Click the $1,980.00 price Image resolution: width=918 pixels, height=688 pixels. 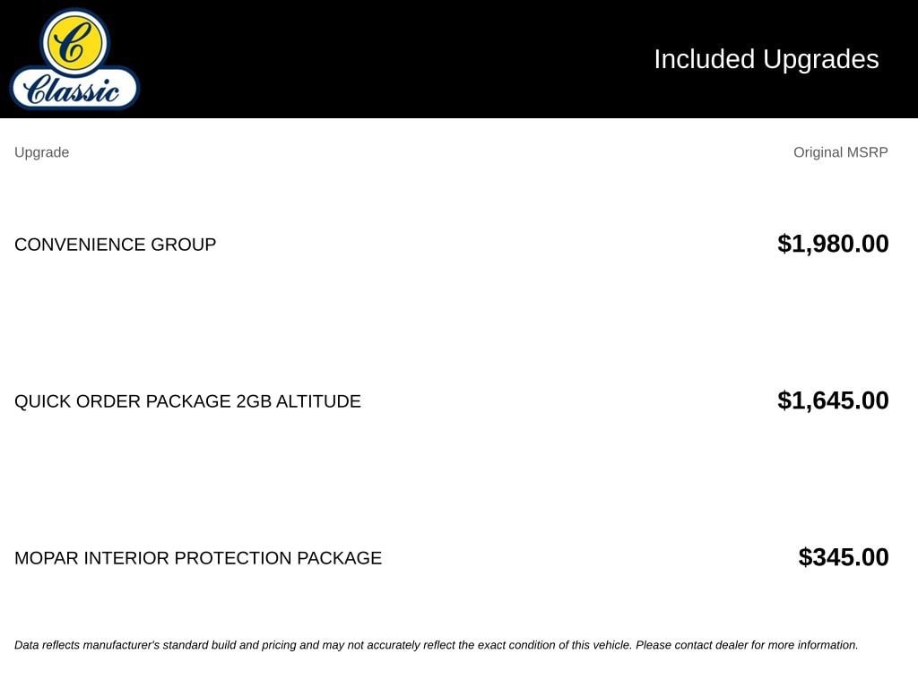pos(833,244)
